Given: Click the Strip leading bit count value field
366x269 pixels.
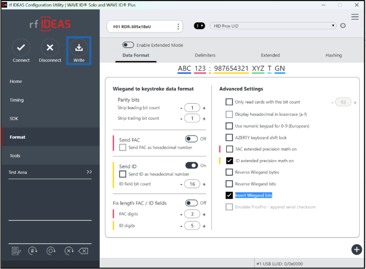Looking at the screenshot, I should [x=192, y=108].
